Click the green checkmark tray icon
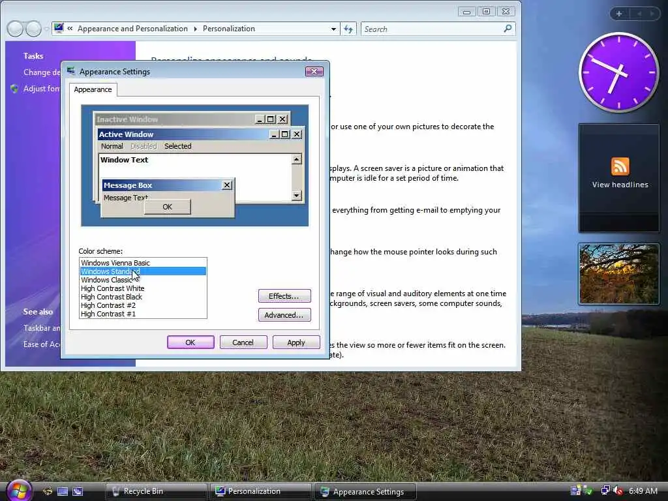The image size is (668, 501). 588,491
